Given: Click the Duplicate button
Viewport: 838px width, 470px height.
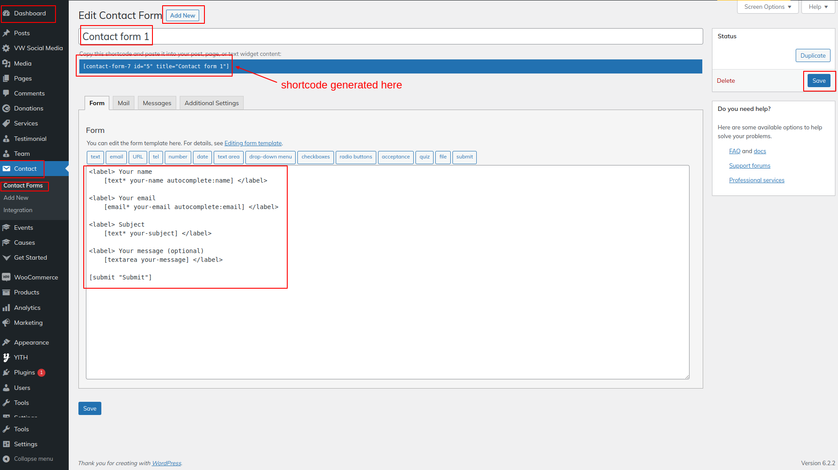Looking at the screenshot, I should coord(813,55).
